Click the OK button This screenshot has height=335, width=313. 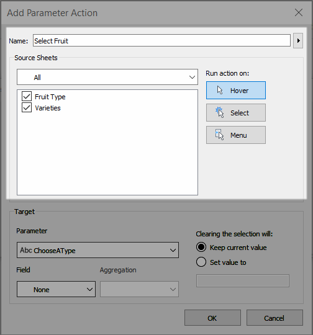(212, 318)
